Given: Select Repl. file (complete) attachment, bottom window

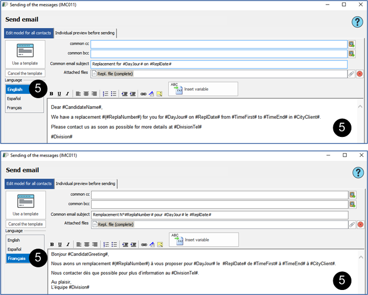Looking at the screenshot, I should pyautogui.click(x=113, y=225).
